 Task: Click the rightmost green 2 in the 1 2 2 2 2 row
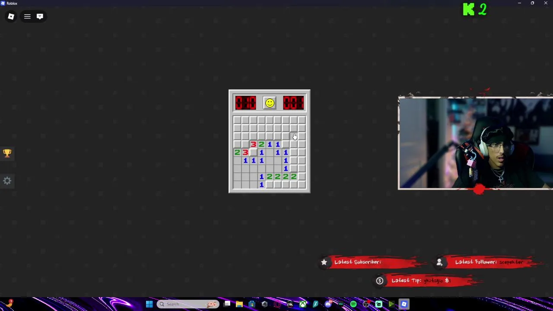click(x=294, y=177)
